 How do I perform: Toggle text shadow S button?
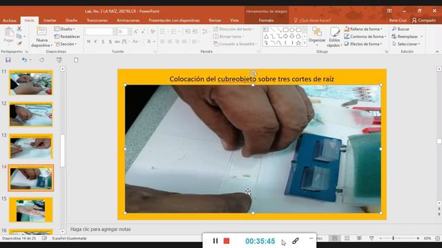pyautogui.click(x=110, y=41)
